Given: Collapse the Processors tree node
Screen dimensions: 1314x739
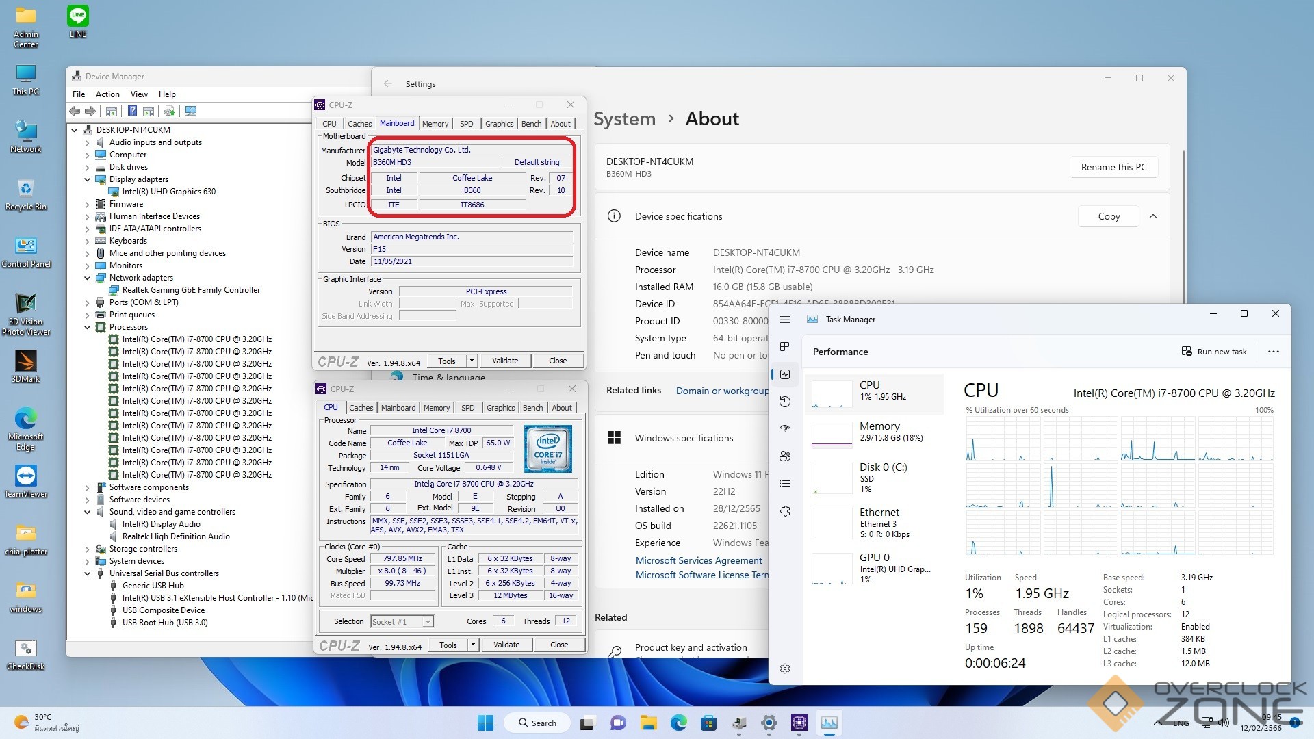Looking at the screenshot, I should tap(87, 327).
